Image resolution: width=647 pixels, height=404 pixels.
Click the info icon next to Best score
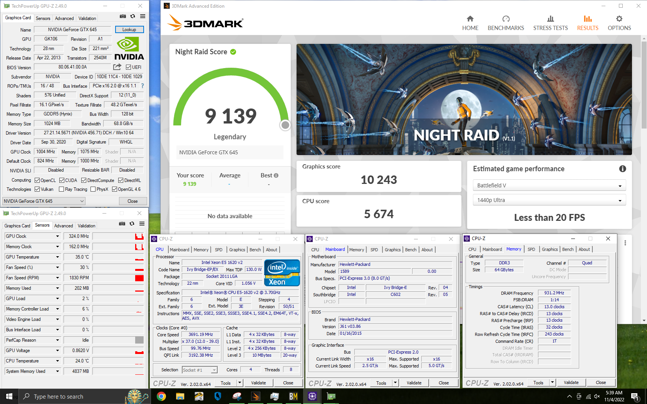(276, 175)
